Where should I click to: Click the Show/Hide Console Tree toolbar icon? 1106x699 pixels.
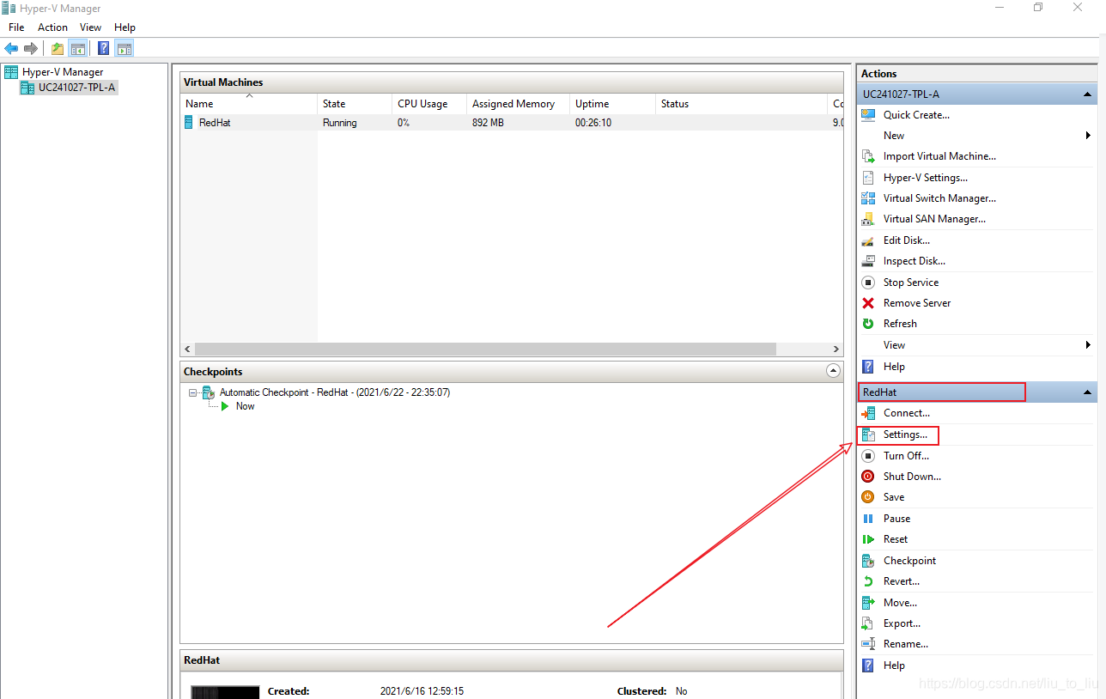(x=77, y=48)
